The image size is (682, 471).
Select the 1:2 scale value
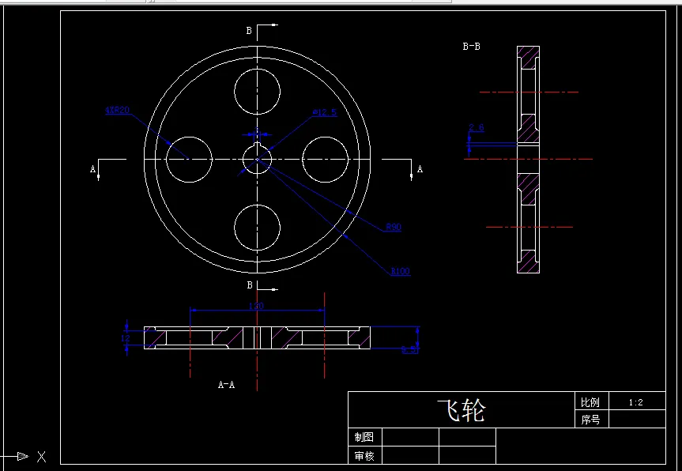635,403
